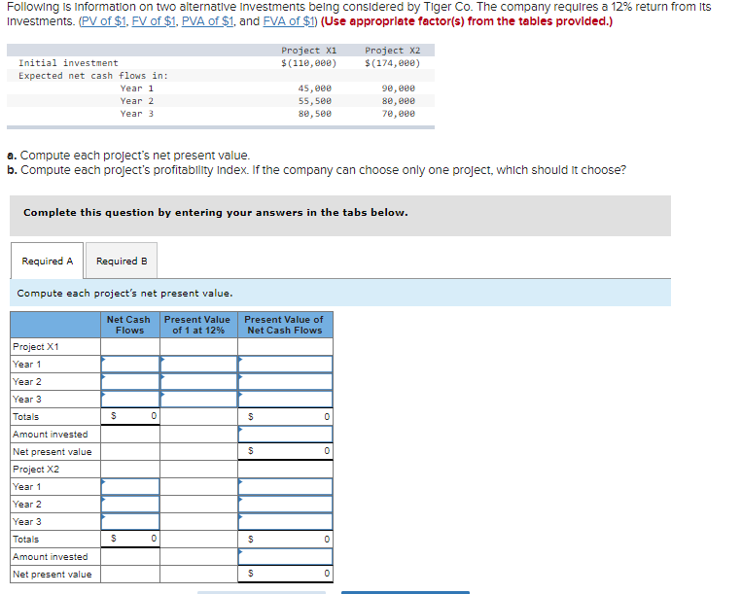Viewport: 742px width, 594px height.
Task: Select Project X1 Year 1 PV of Net Cash Flows cell
Action: pos(285,365)
